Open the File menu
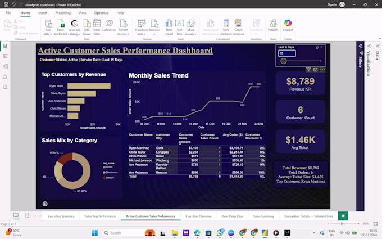This screenshot has height=239, width=382. coord(8,13)
